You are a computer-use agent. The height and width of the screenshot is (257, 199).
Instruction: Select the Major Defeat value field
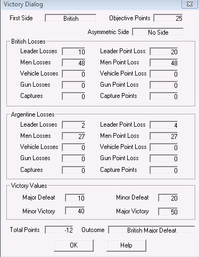coord(75,198)
